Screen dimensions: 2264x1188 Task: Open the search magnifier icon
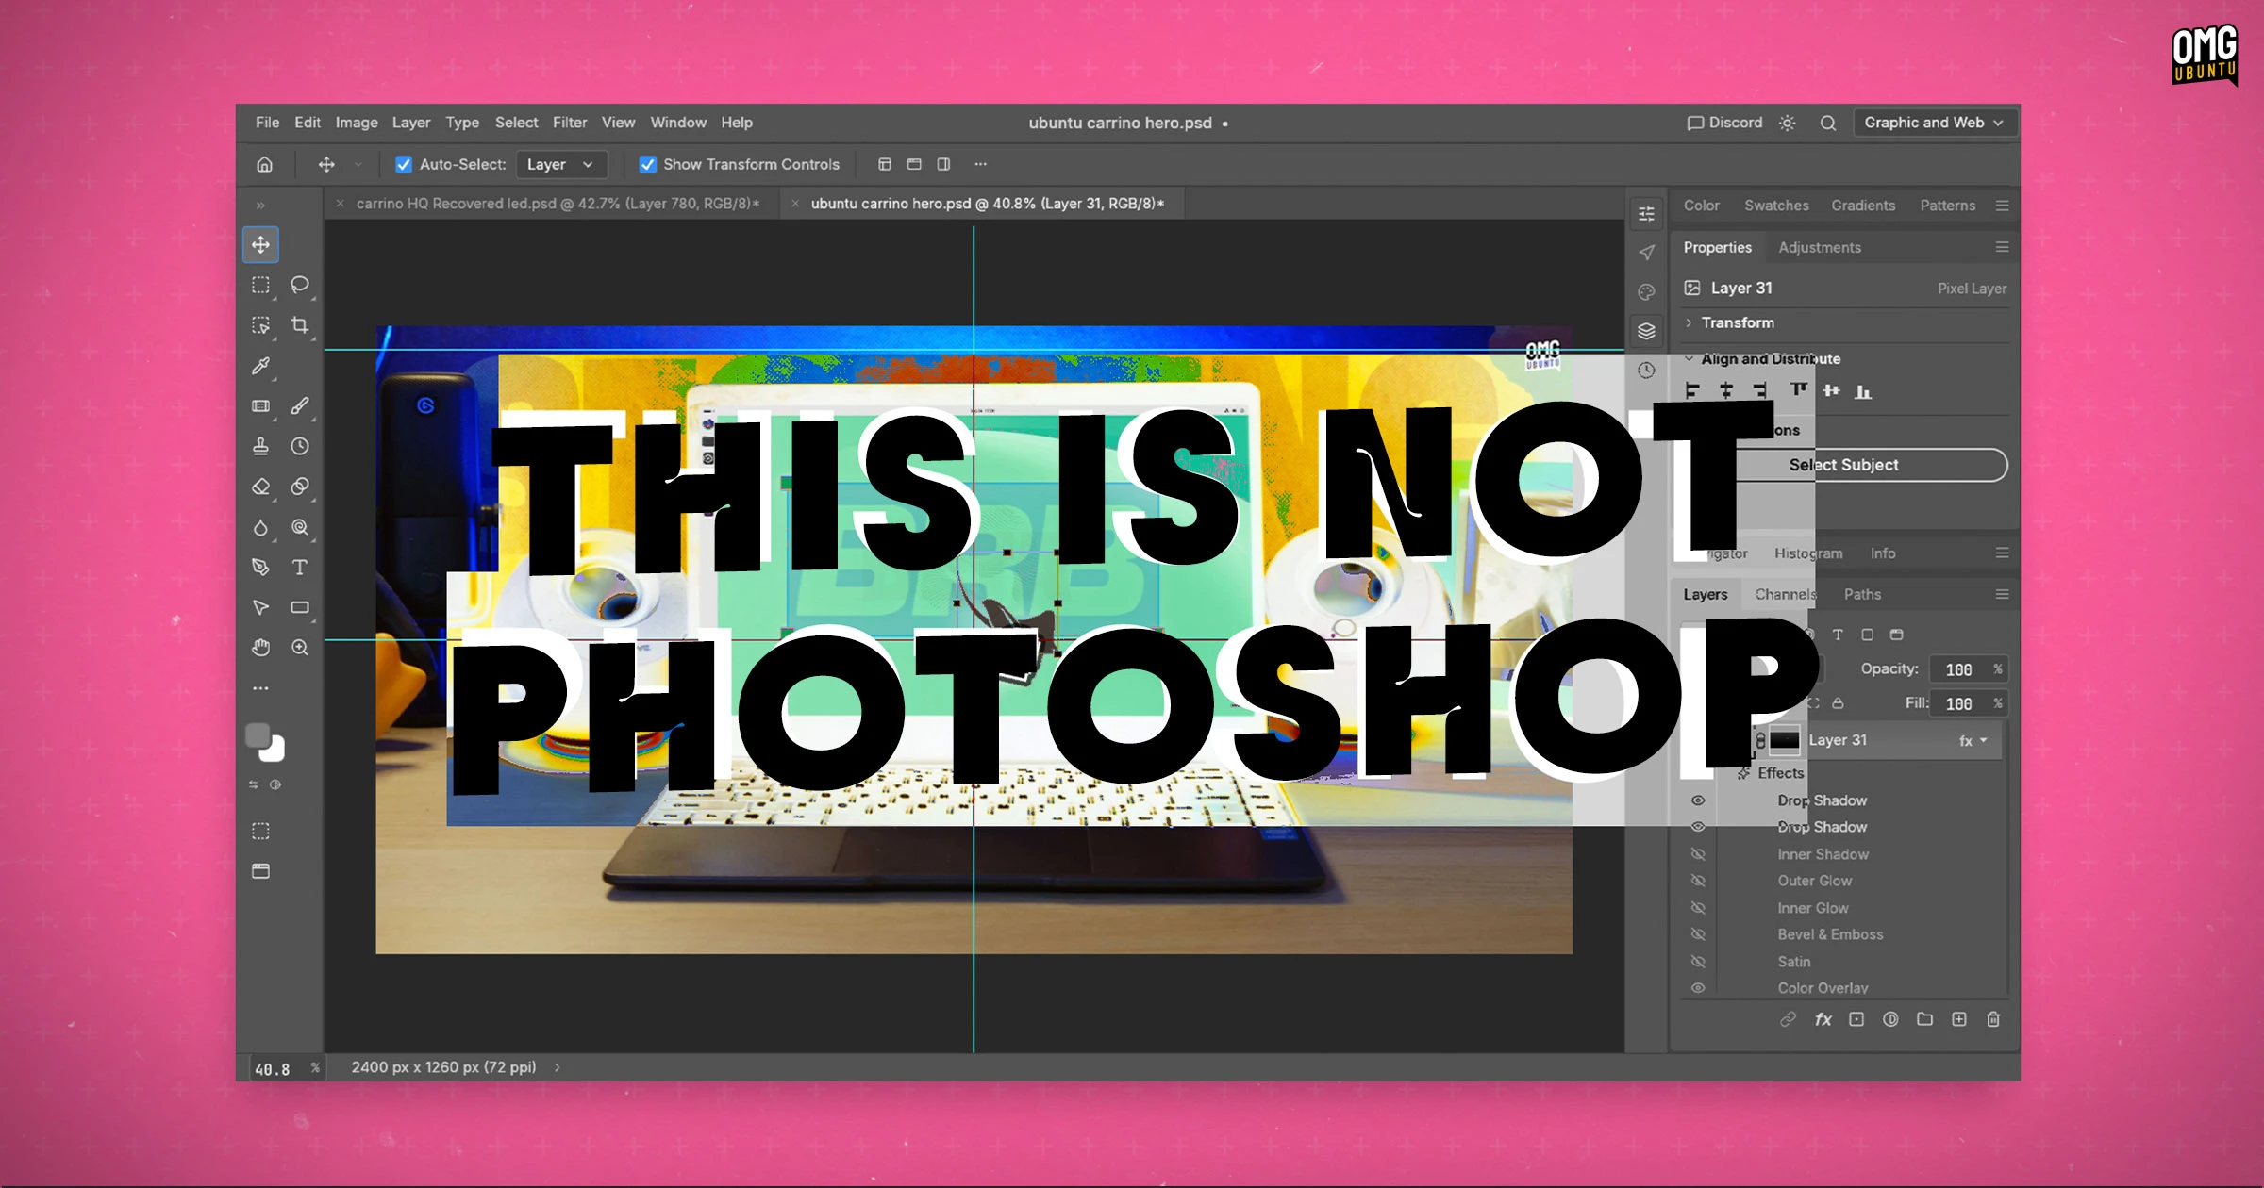1828,123
